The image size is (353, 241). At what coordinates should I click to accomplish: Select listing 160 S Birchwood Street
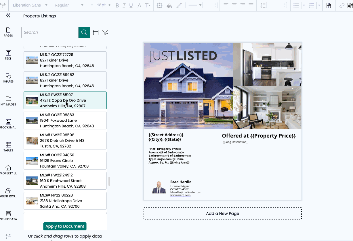tap(65, 181)
